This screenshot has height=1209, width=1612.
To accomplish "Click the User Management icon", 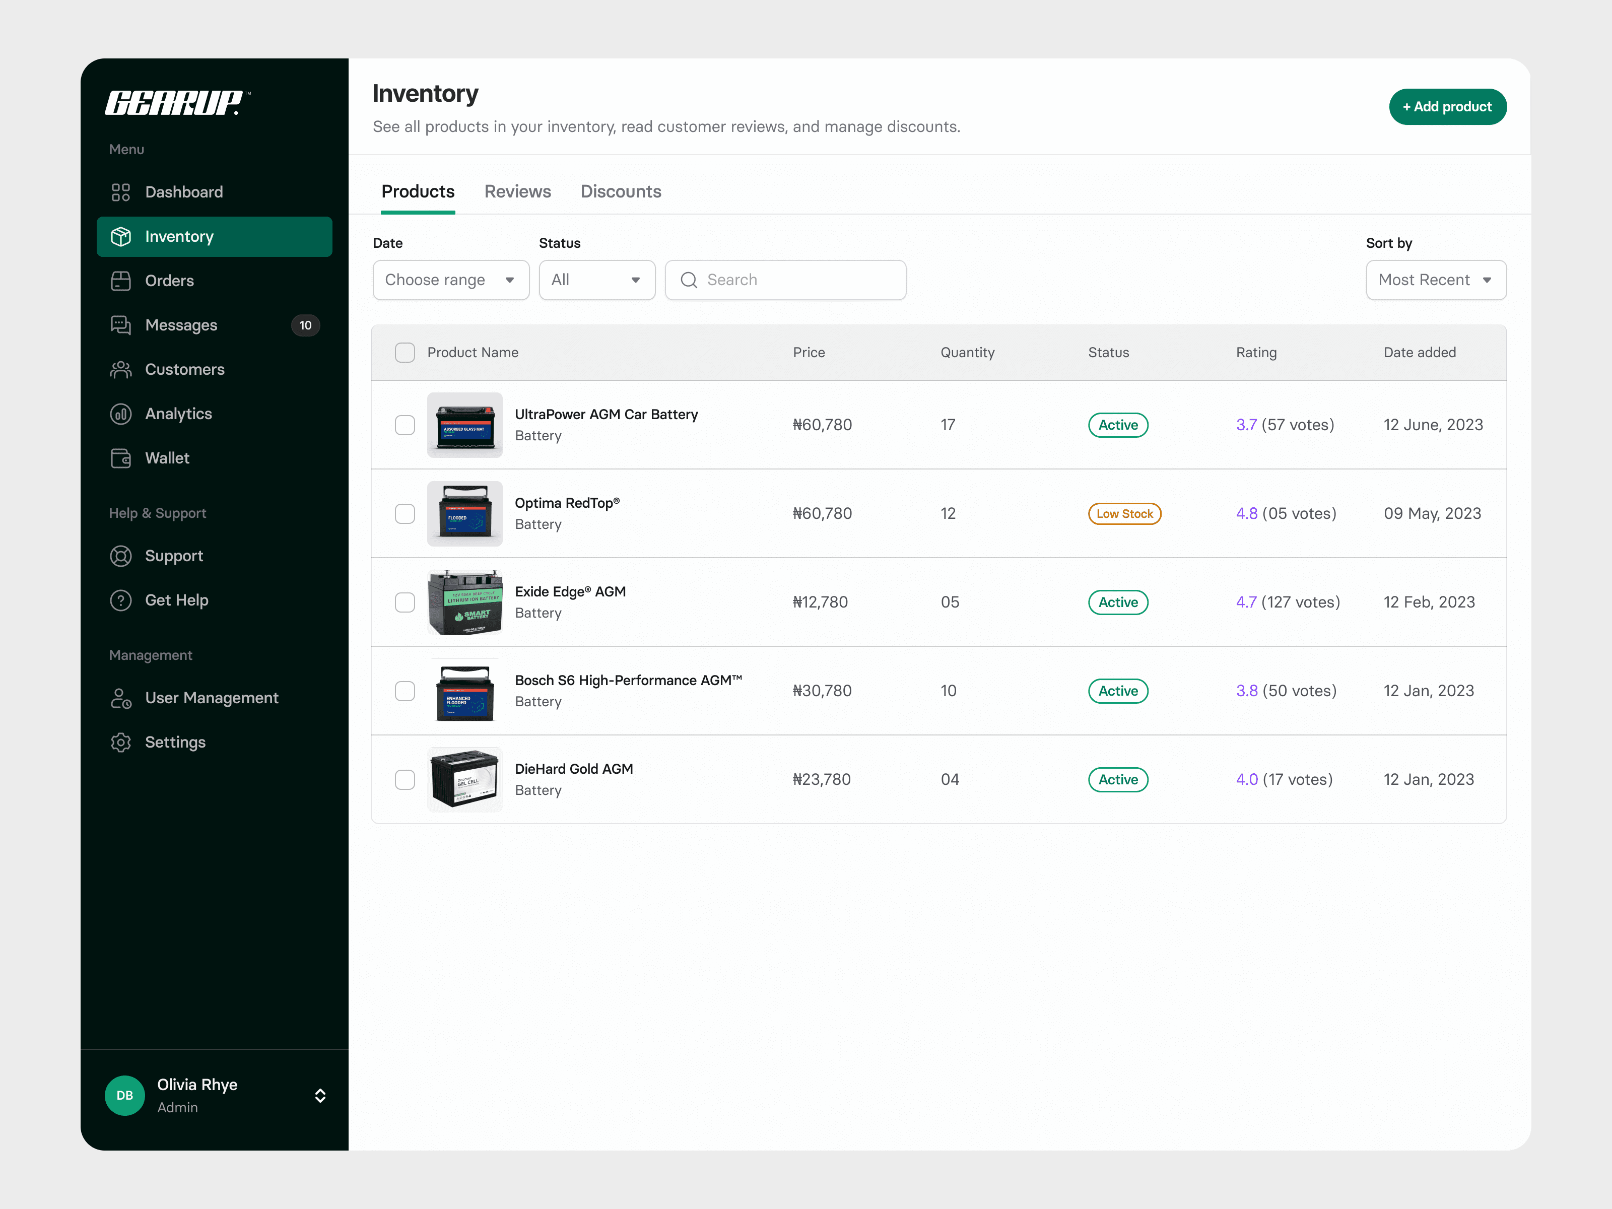I will pyautogui.click(x=120, y=698).
